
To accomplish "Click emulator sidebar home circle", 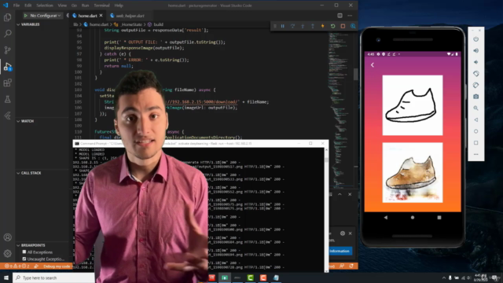I will pos(476,131).
